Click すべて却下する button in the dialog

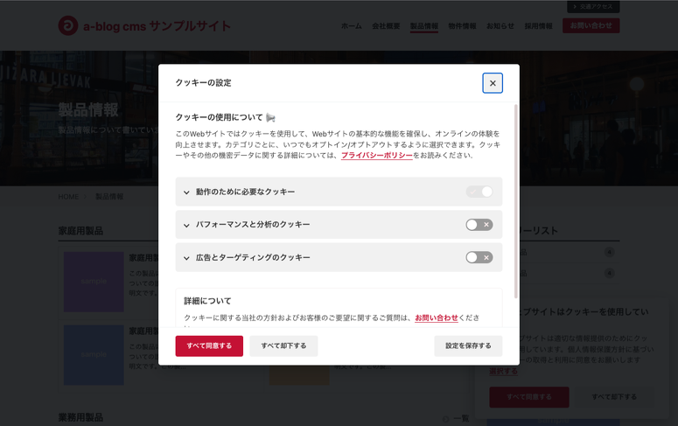(x=283, y=346)
